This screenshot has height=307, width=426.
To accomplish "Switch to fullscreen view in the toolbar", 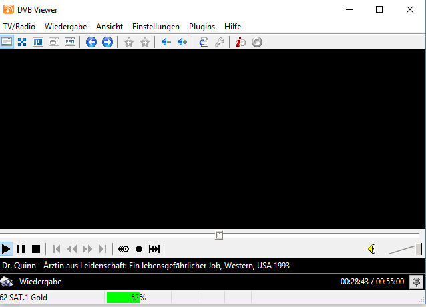I will [x=22, y=42].
